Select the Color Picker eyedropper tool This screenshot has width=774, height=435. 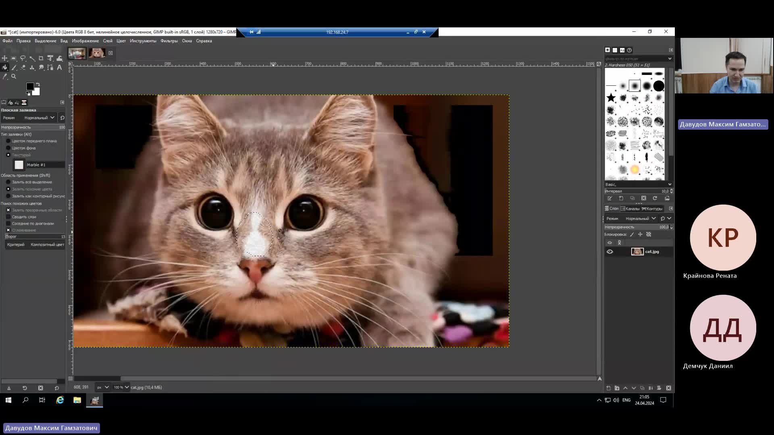coord(4,77)
